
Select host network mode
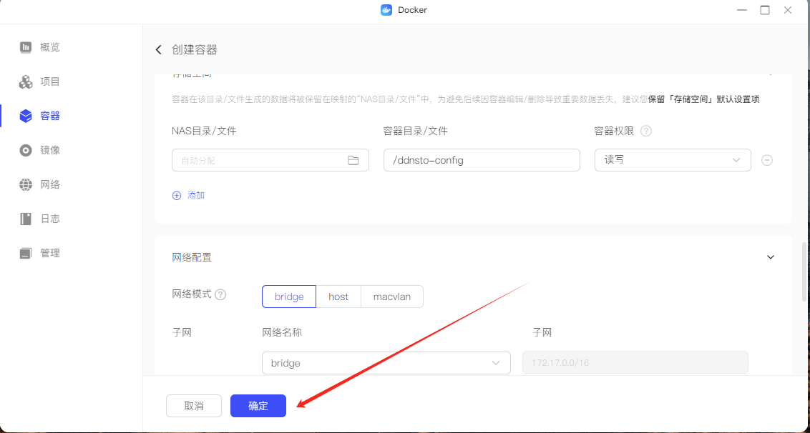point(338,297)
